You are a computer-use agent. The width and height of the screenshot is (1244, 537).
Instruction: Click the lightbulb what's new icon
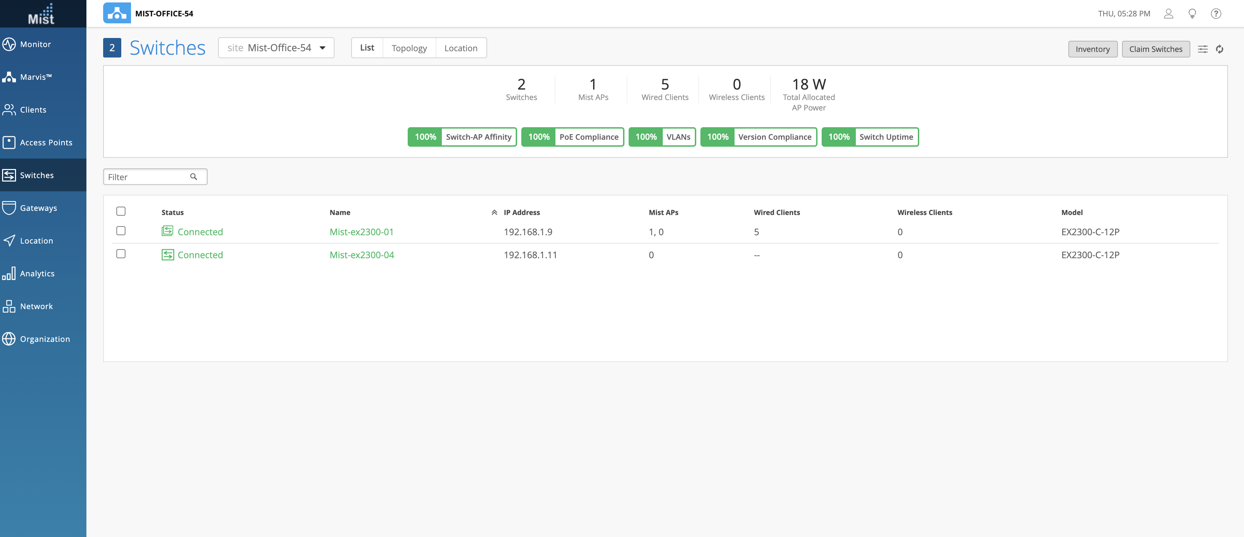[x=1192, y=14]
